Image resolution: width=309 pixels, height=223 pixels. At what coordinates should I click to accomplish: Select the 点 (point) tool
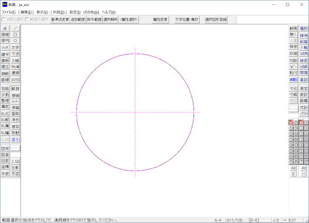point(5,28)
